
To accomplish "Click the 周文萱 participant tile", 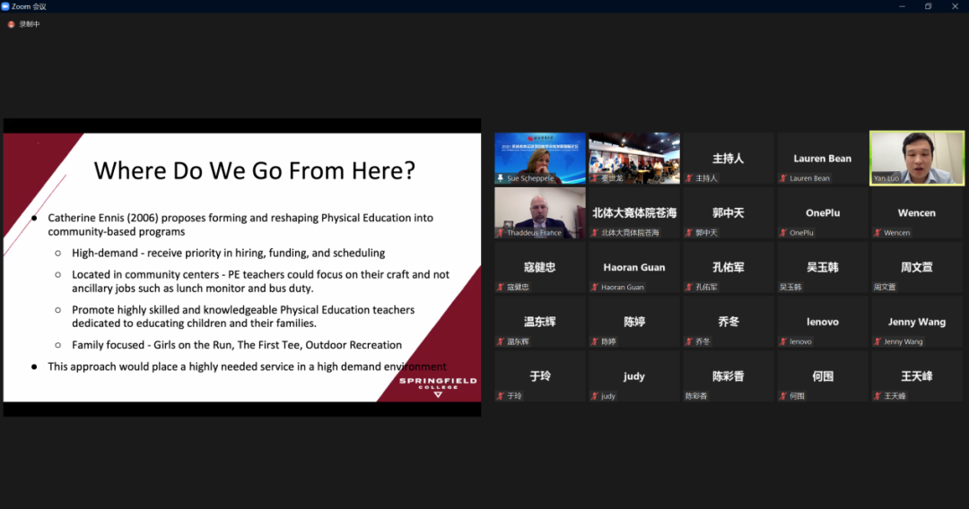I will (x=916, y=267).
